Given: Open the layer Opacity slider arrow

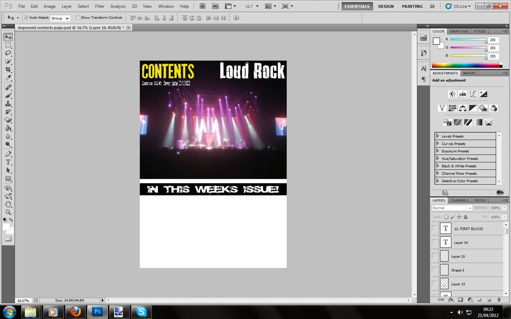Looking at the screenshot, I should tap(505, 208).
